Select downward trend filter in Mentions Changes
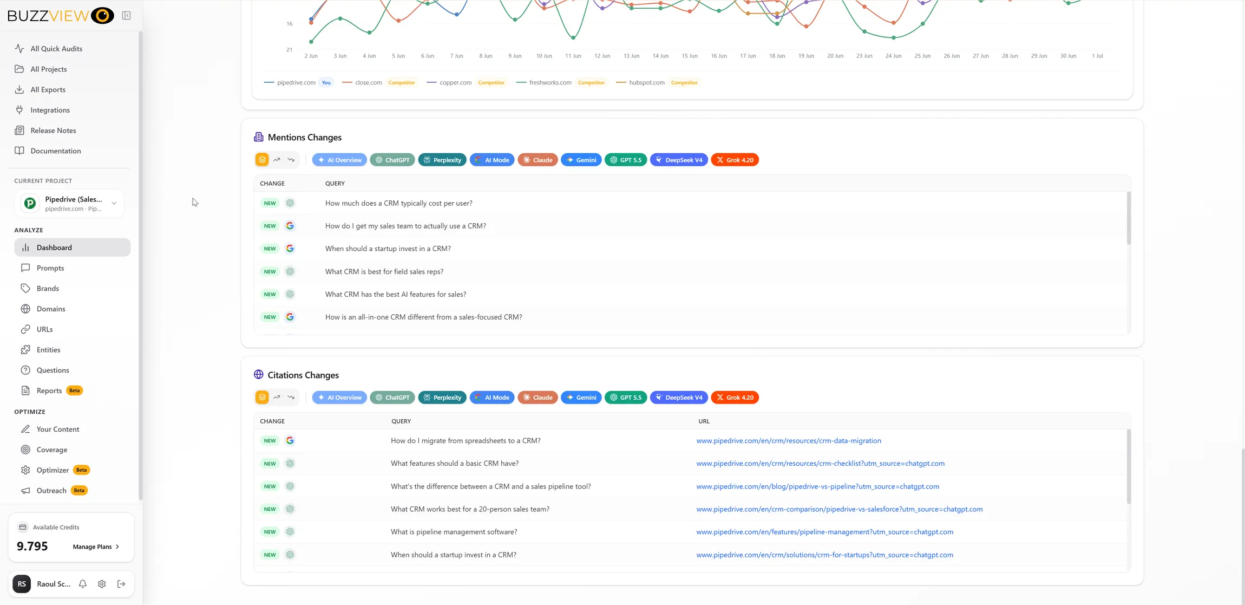The image size is (1245, 605). (291, 160)
